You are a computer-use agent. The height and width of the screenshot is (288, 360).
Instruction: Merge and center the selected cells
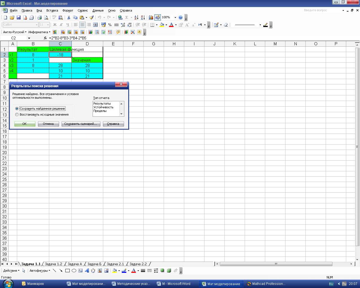pos(95,25)
